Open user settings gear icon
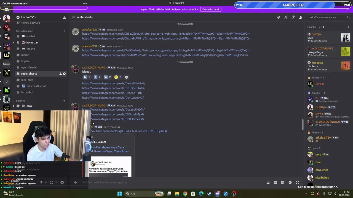Image resolution: width=353 pixels, height=198 pixels. [62, 182]
